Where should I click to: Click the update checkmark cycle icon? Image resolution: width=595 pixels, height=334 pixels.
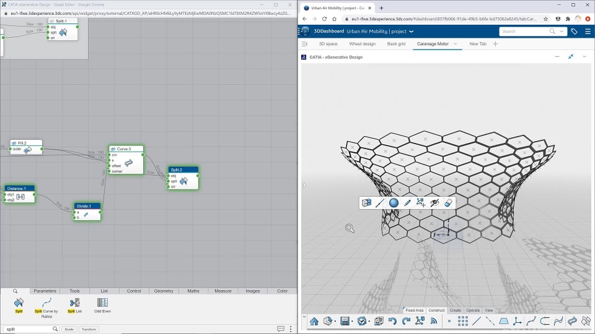[362, 321]
